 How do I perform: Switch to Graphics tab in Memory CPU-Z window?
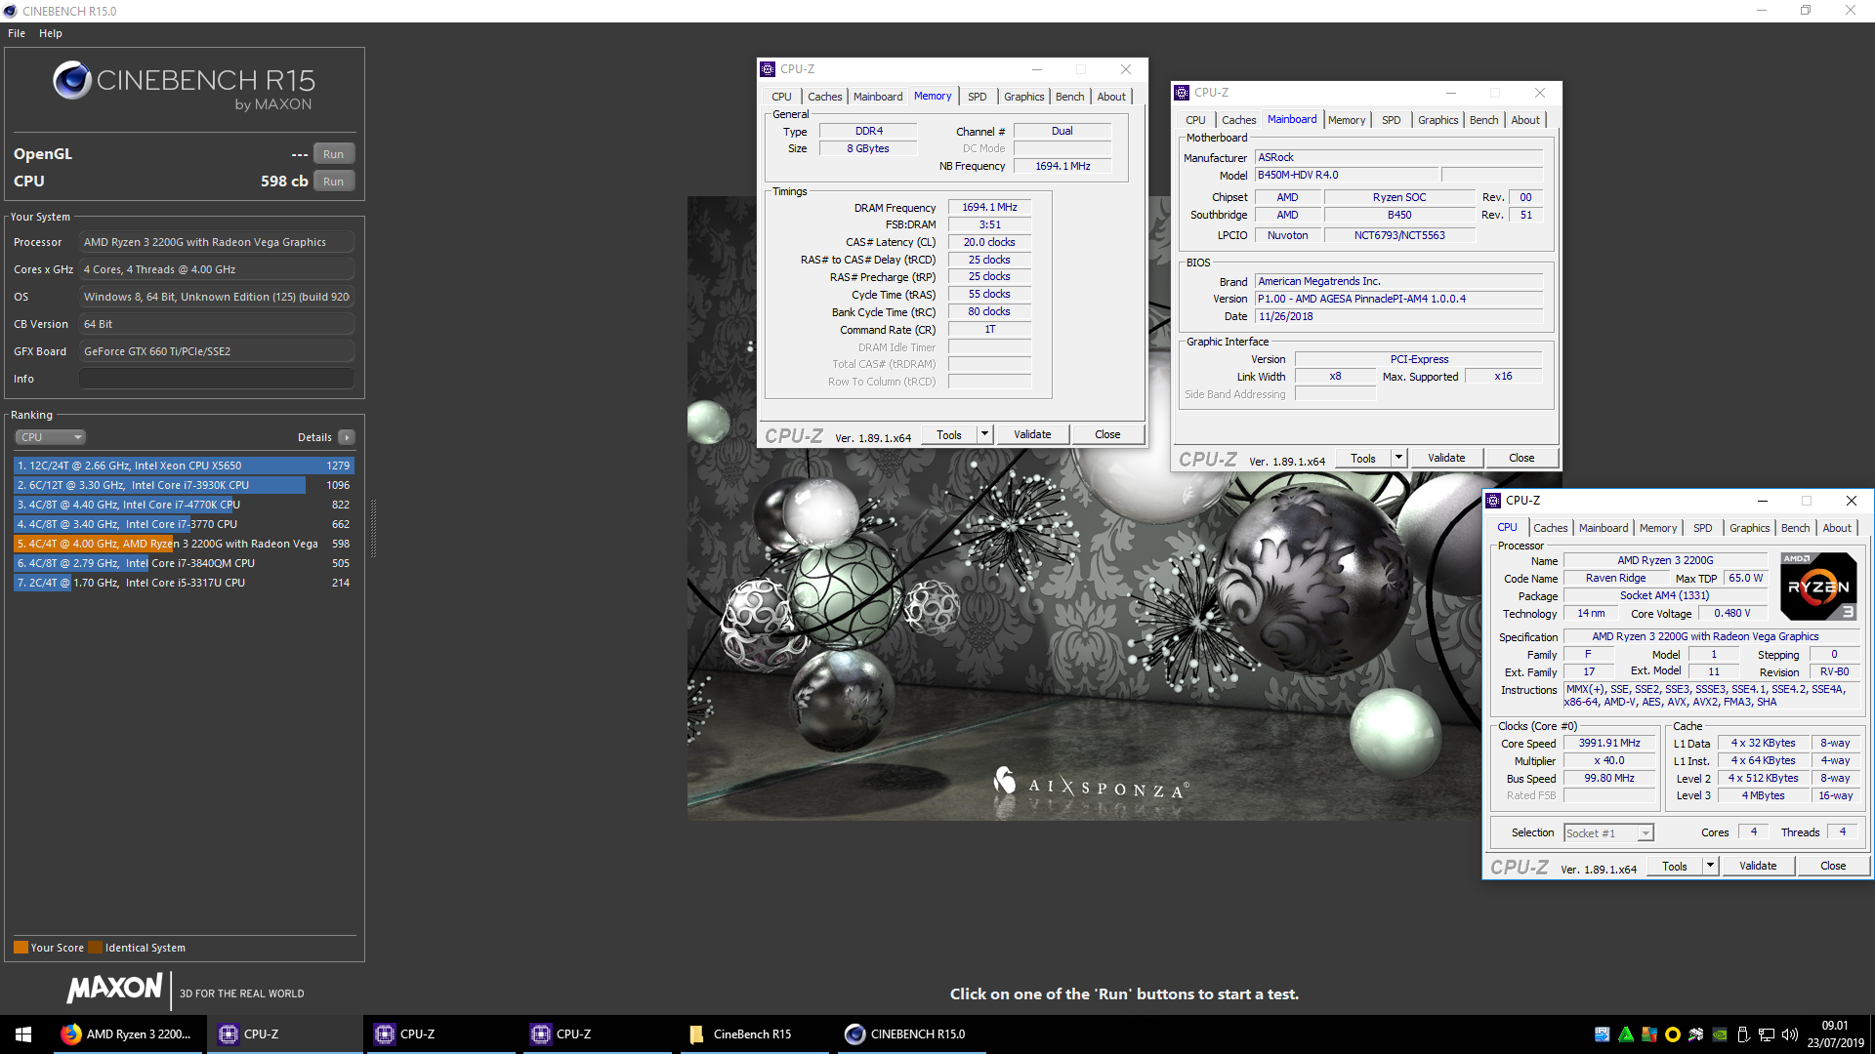(x=1023, y=97)
